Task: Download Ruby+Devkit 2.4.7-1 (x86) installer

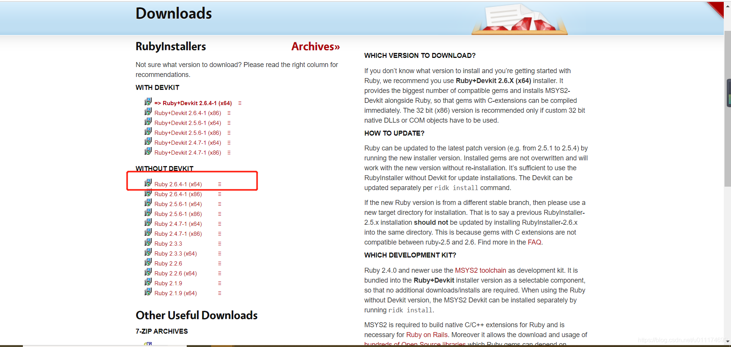Action: [x=188, y=153]
